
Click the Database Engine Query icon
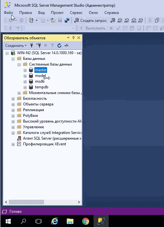pos(113,20)
